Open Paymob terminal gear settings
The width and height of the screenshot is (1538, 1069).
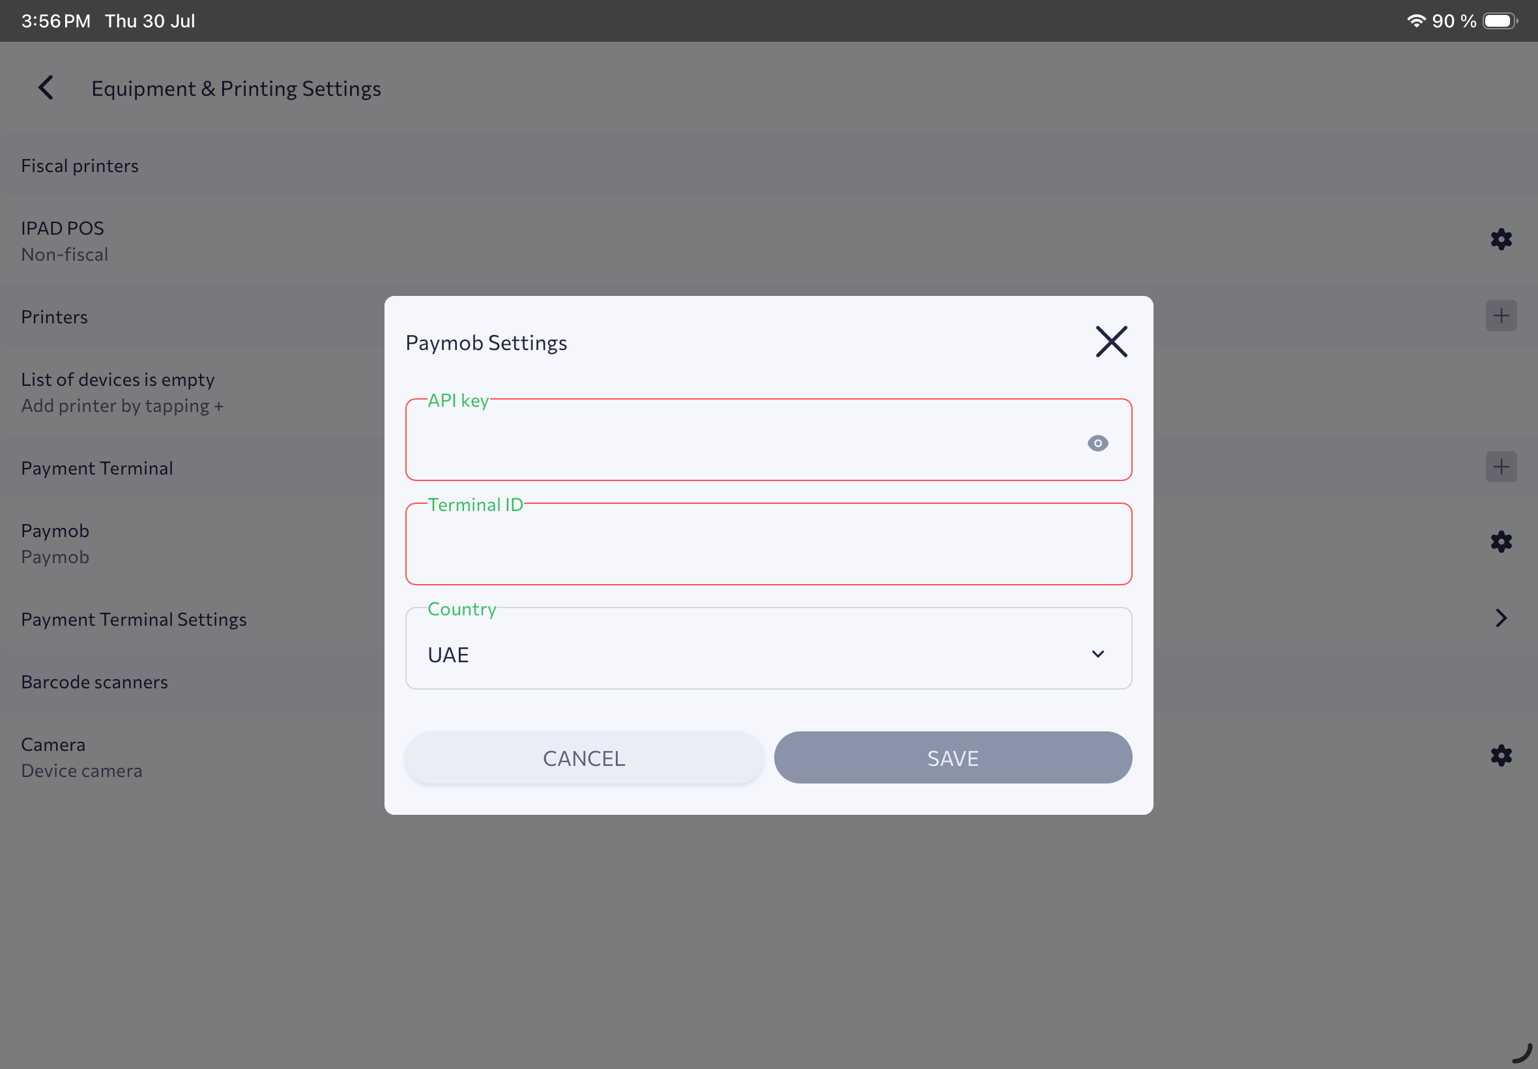(1501, 542)
